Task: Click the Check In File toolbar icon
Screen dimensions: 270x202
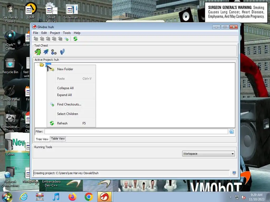Action: click(54, 39)
